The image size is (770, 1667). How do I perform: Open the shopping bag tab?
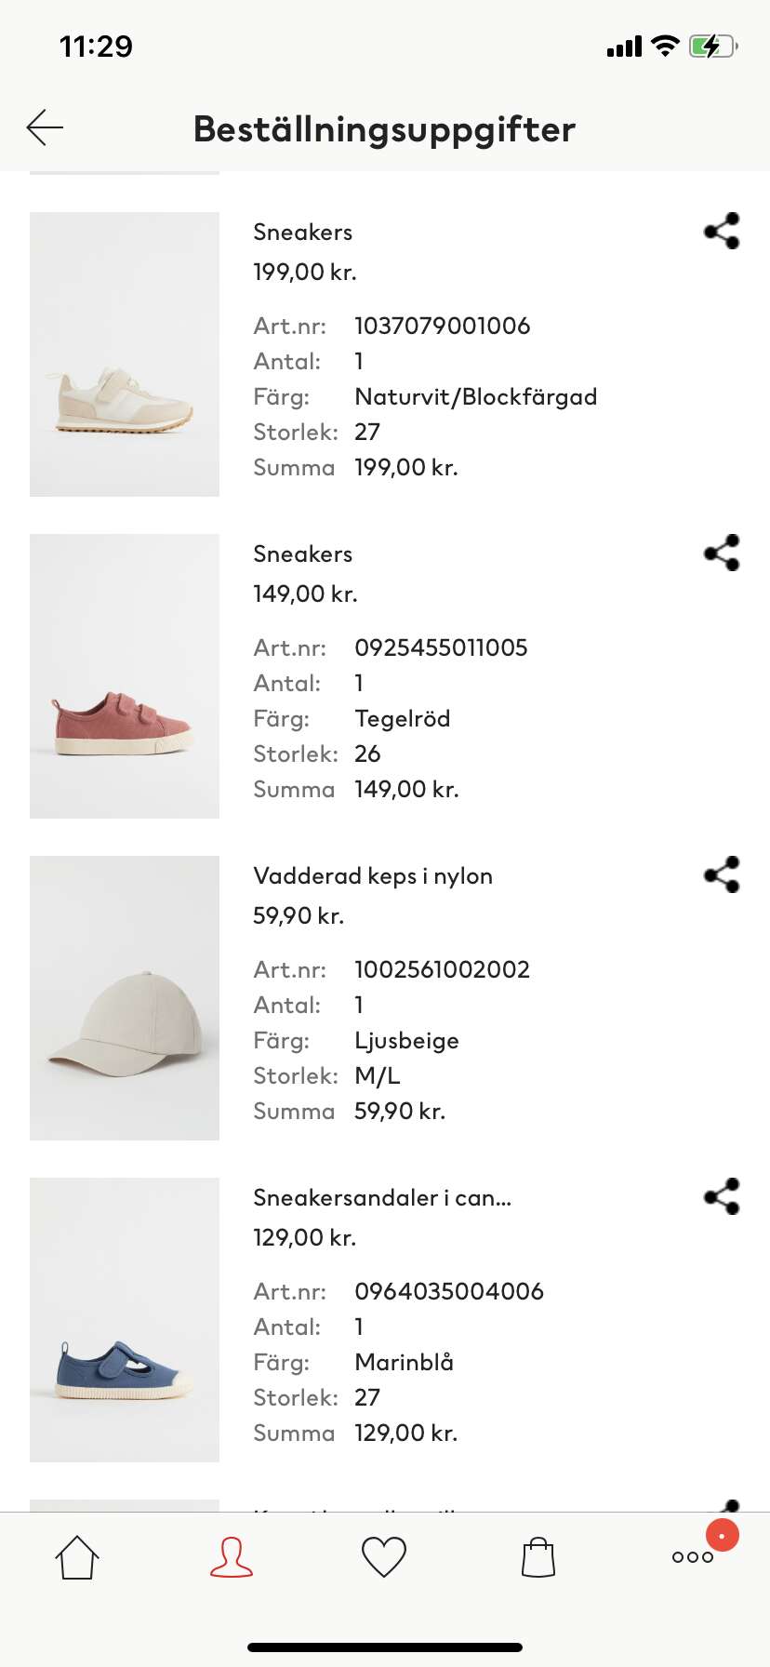click(538, 1557)
